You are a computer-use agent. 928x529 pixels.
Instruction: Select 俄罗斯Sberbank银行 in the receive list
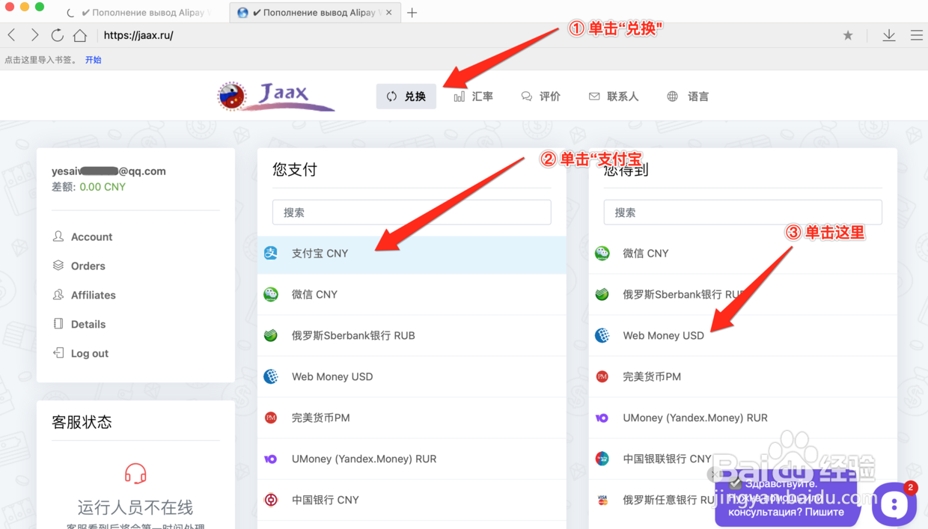(742, 294)
